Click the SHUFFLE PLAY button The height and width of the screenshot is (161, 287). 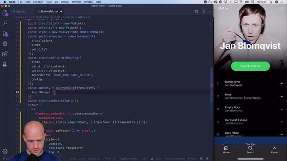tap(250, 66)
